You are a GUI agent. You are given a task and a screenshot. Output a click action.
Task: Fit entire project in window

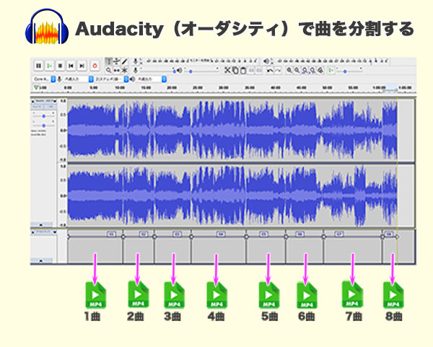click(x=312, y=70)
